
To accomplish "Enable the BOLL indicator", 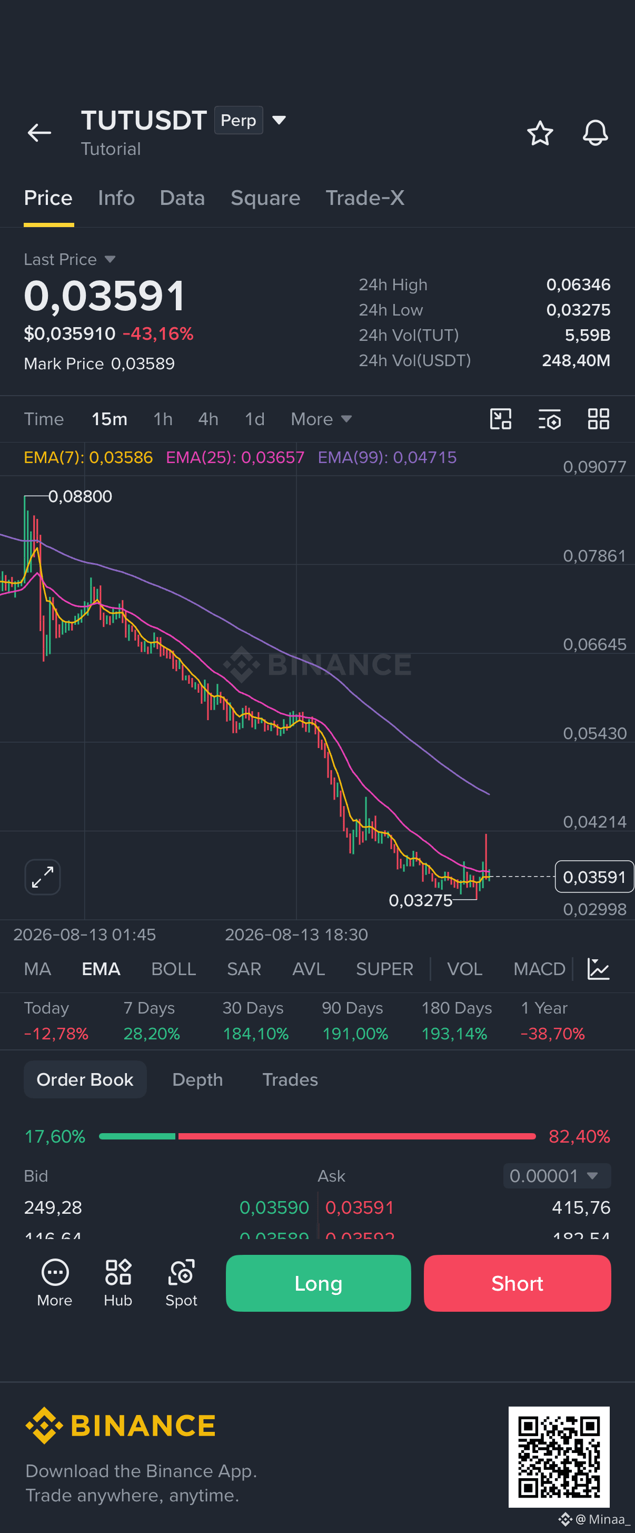I will tap(173, 969).
